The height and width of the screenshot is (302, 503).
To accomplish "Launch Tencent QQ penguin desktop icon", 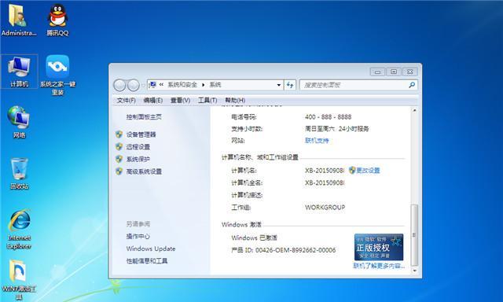I will click(57, 19).
